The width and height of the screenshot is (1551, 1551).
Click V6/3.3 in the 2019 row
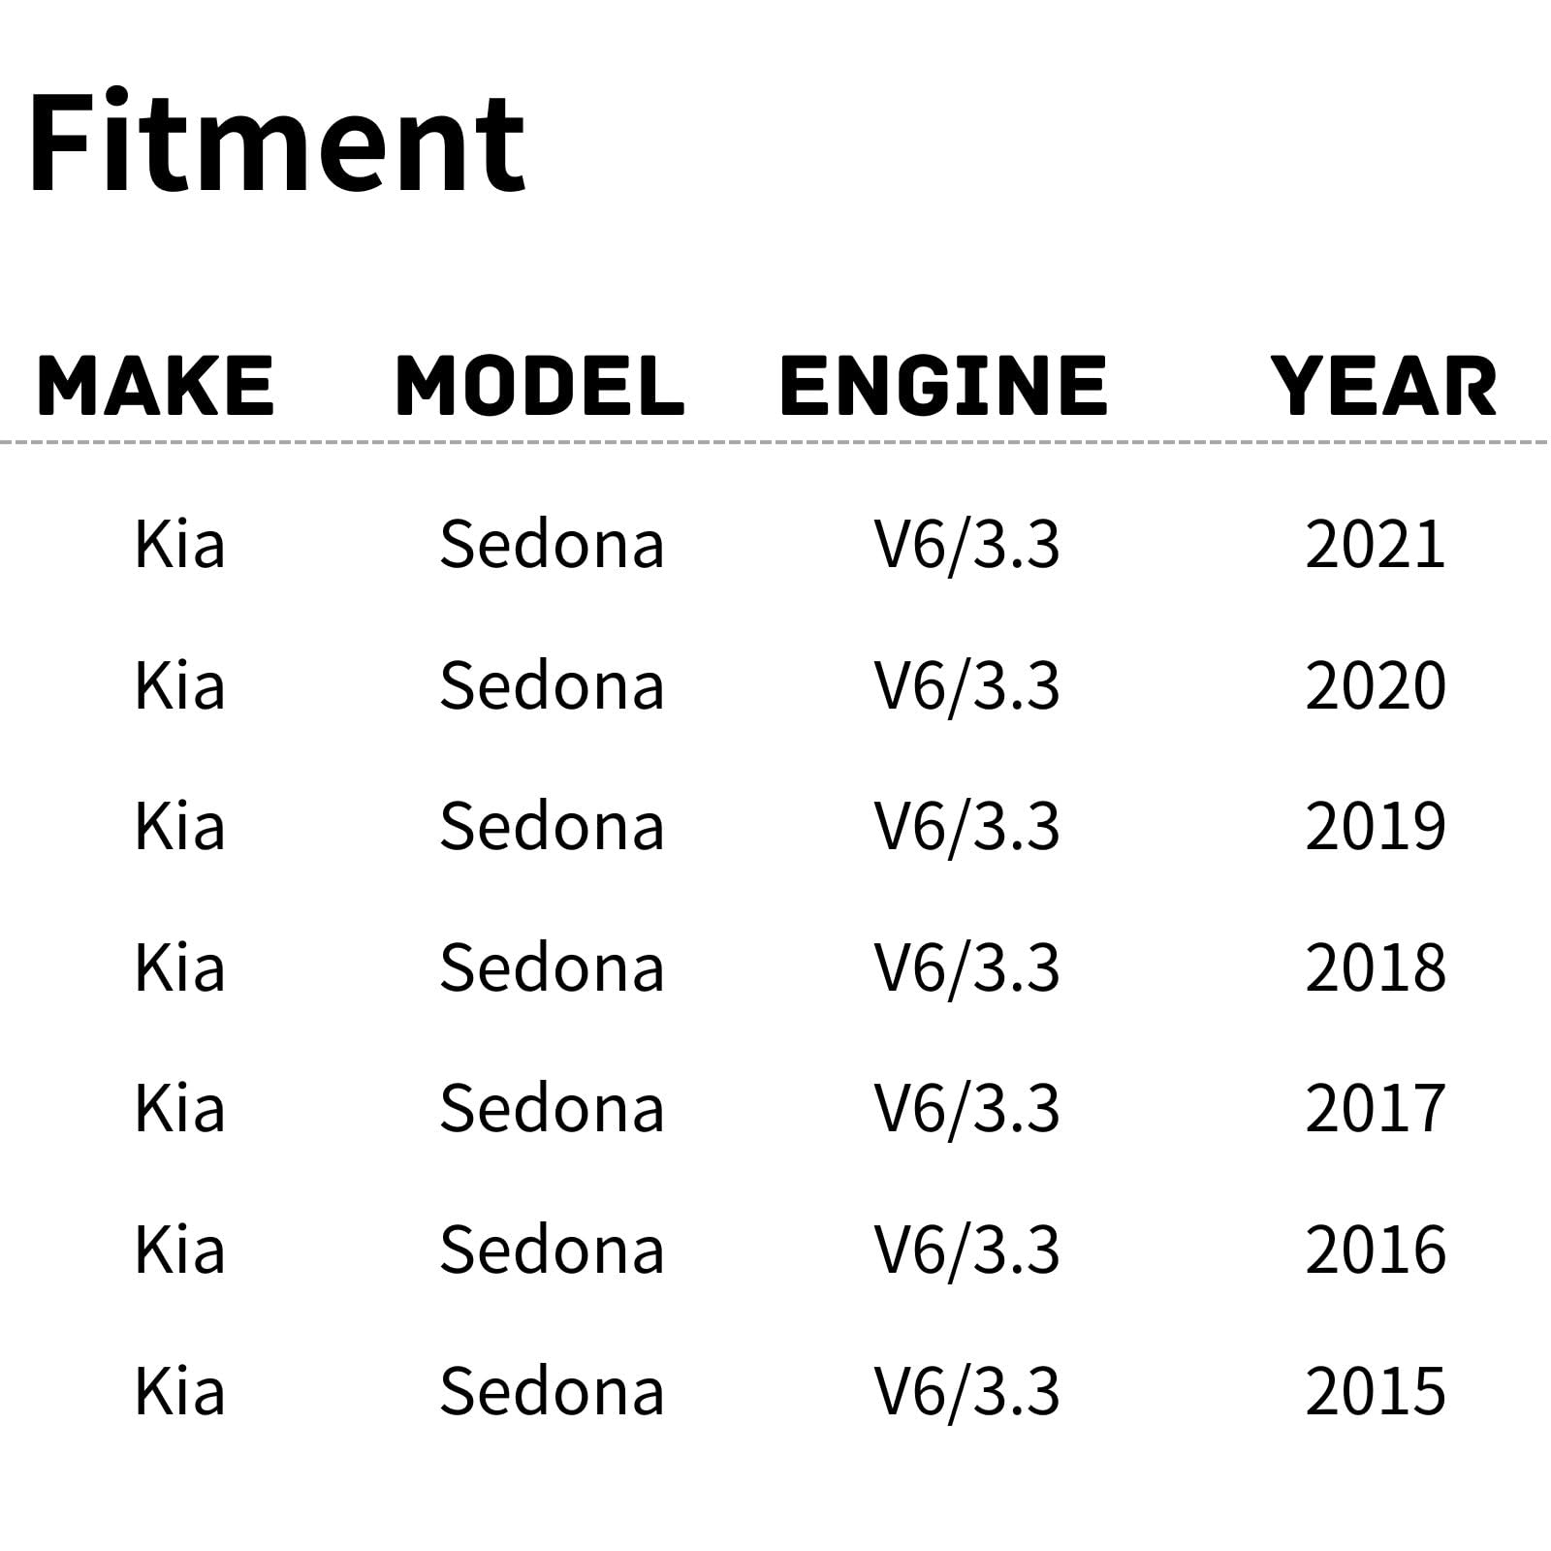coord(966,827)
